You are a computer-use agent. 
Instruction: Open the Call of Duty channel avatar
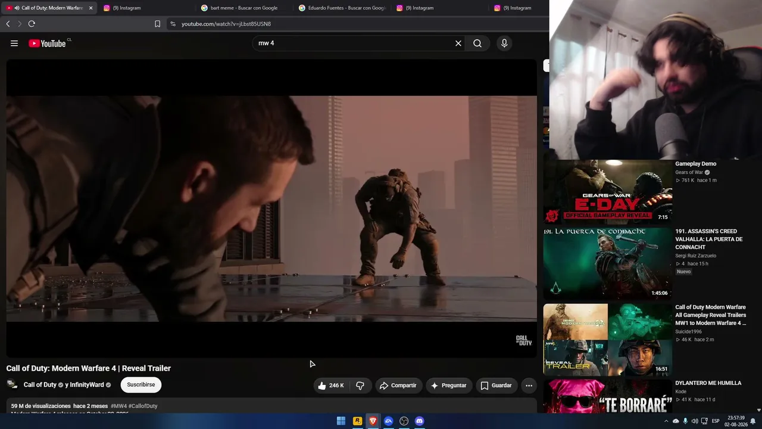[12, 385]
